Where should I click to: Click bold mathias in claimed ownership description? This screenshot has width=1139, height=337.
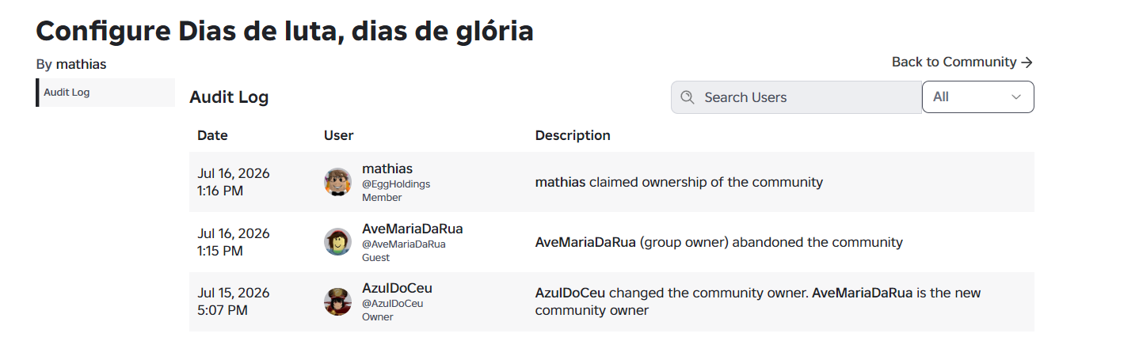click(x=560, y=182)
